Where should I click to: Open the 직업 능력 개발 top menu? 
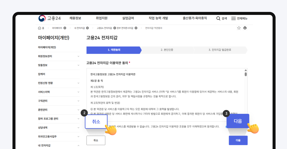(x=158, y=18)
